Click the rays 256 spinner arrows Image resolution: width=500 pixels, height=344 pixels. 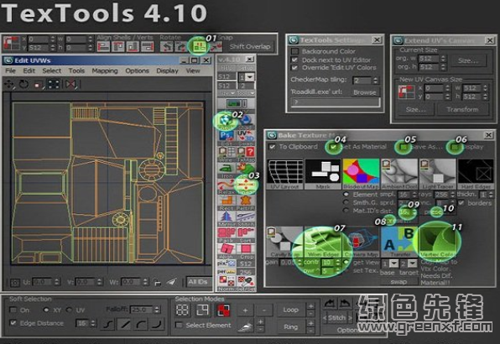coord(452,194)
